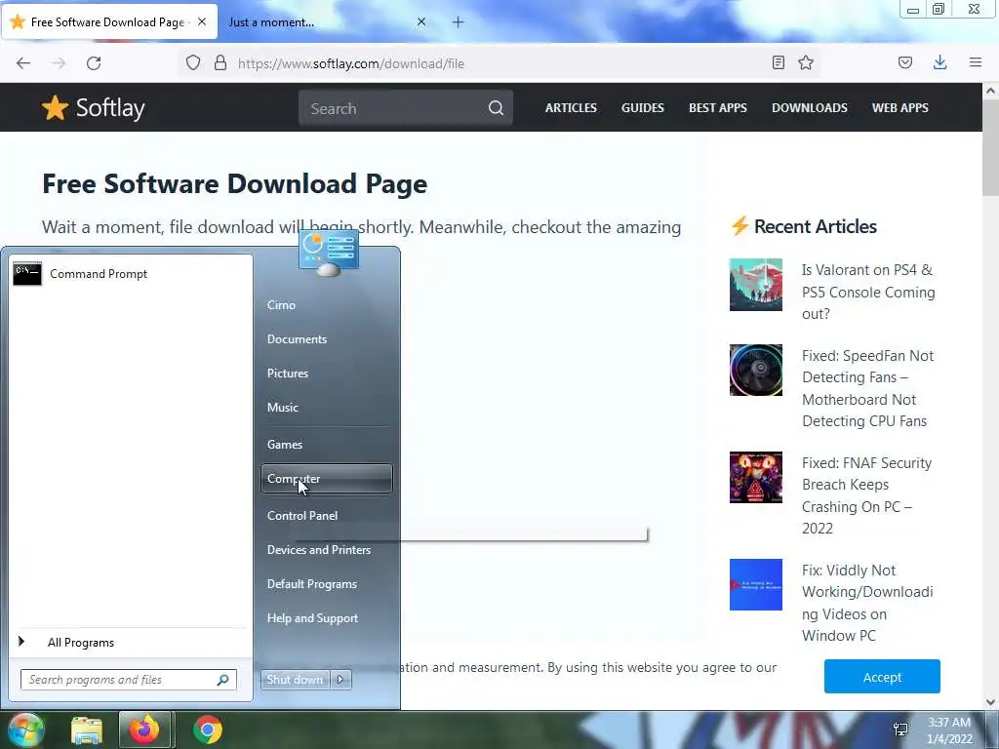The width and height of the screenshot is (999, 749).
Task: Open Computer from the Start menu
Action: pos(326,478)
